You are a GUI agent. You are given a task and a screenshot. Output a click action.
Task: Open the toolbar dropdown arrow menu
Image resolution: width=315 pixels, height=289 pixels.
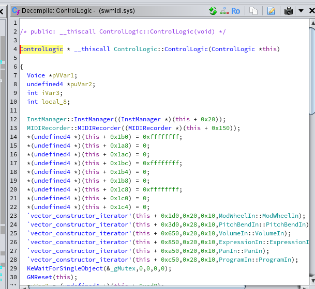(x=300, y=10)
